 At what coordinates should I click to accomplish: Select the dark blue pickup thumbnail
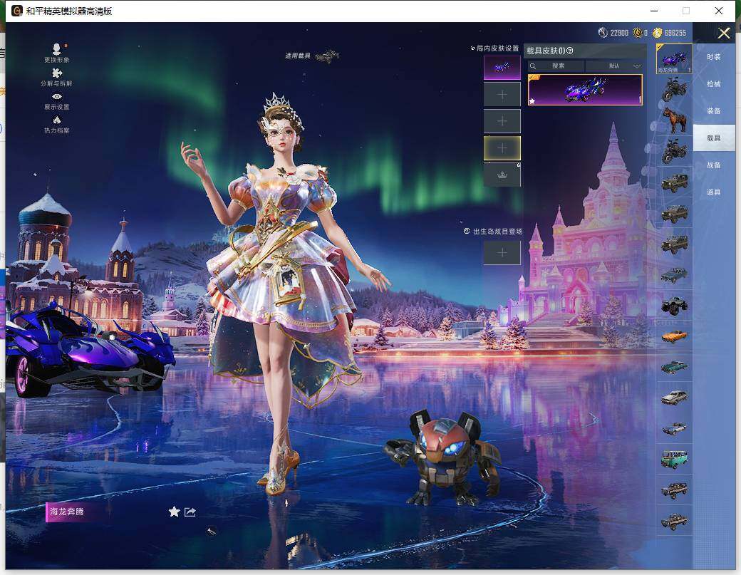(674, 275)
